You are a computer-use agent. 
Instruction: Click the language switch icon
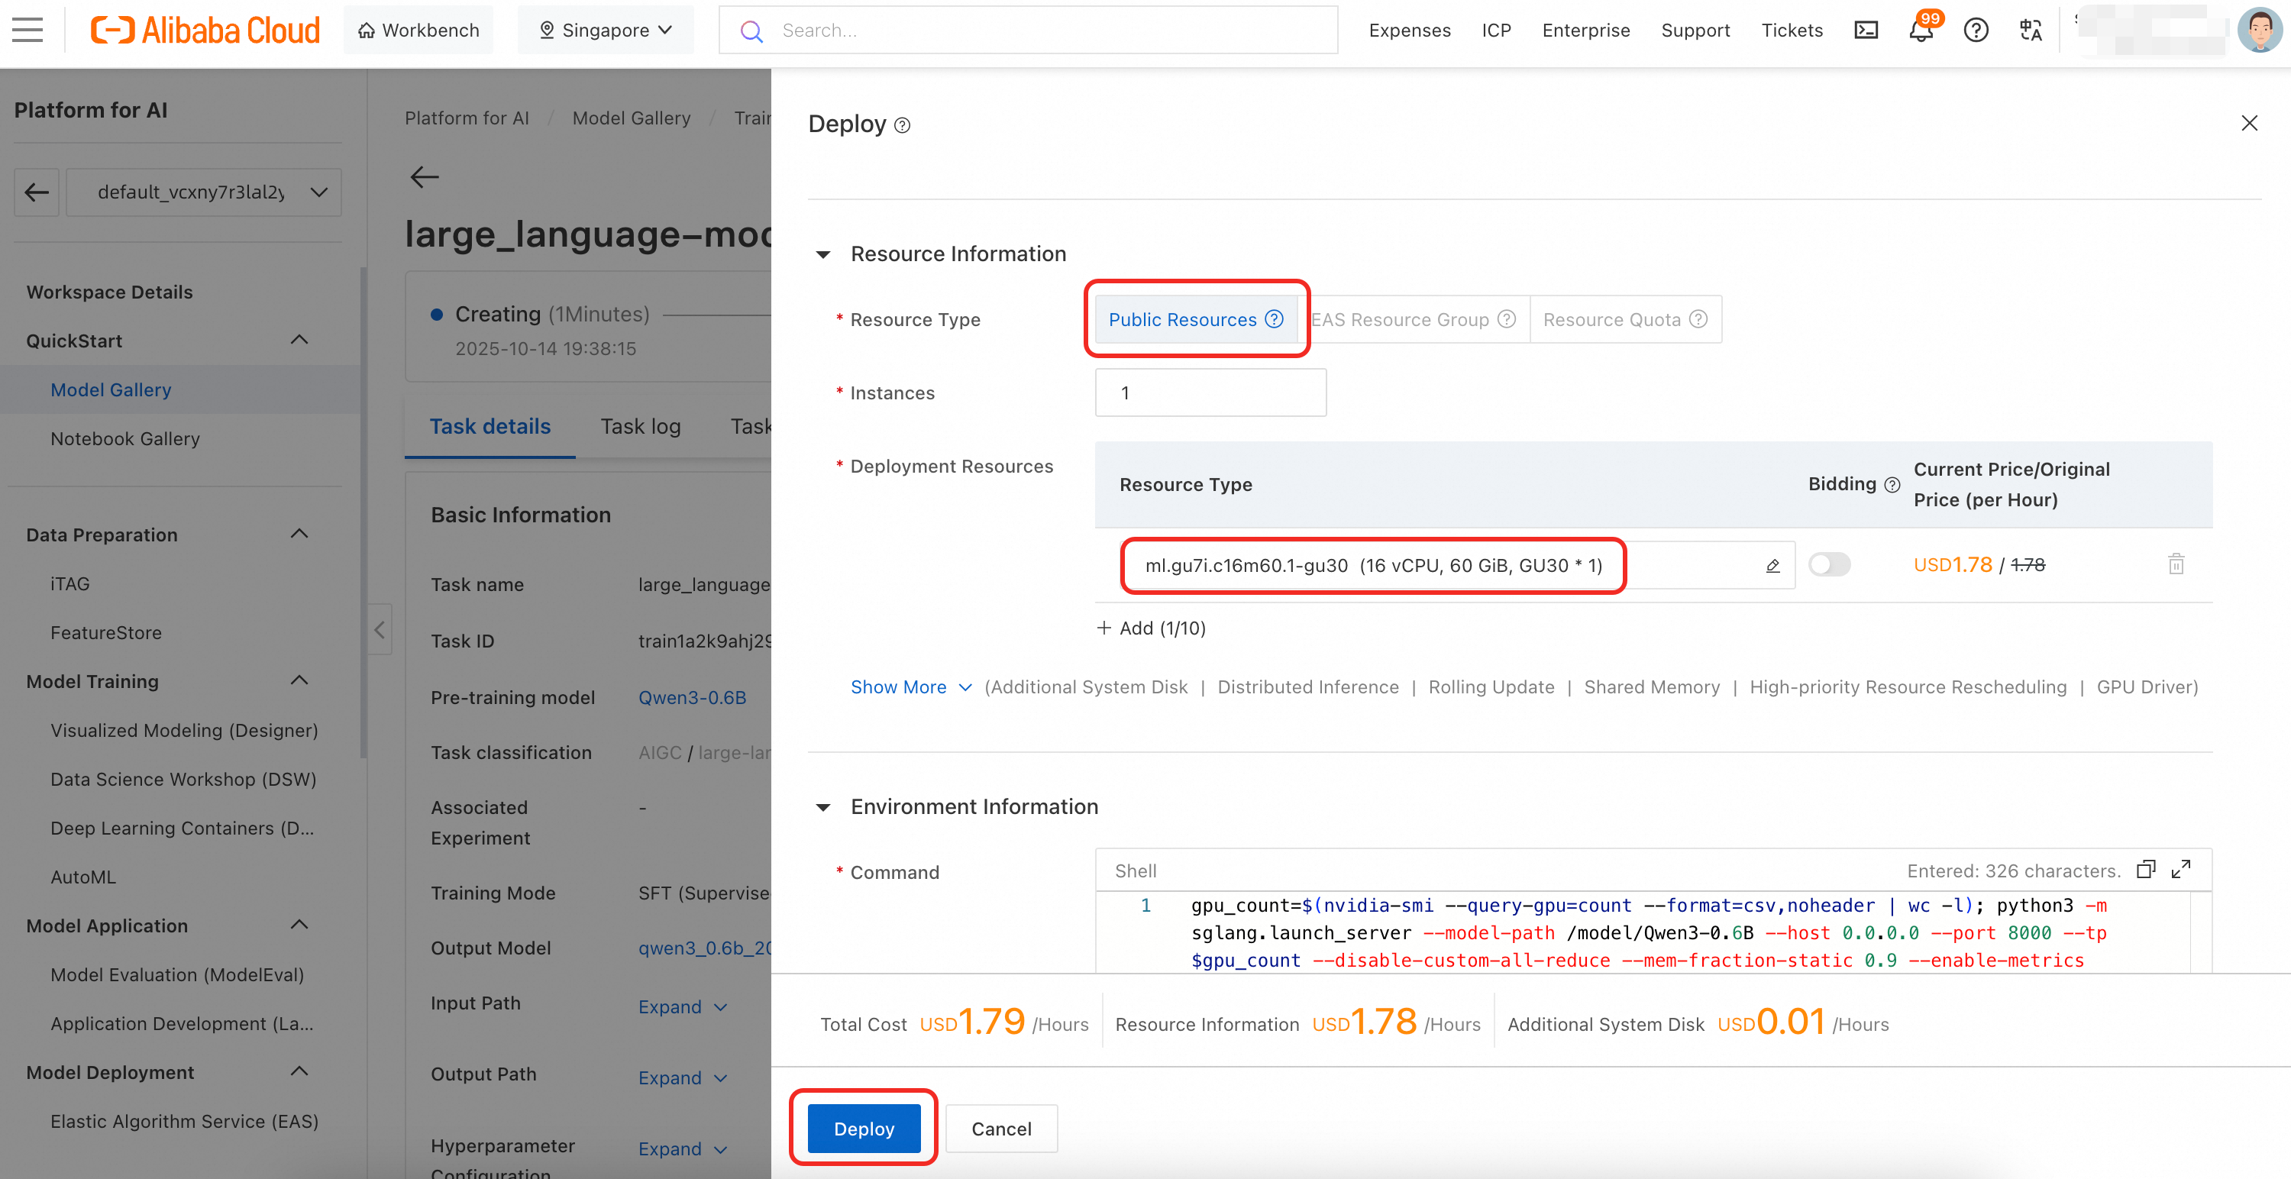[x=2031, y=31]
